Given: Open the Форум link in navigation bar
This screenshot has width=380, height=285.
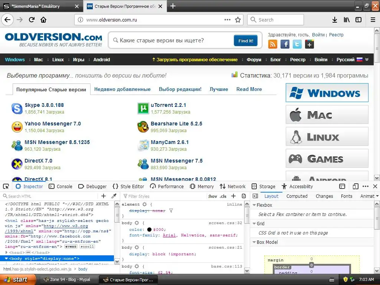Looking at the screenshot, I should pos(254,60).
